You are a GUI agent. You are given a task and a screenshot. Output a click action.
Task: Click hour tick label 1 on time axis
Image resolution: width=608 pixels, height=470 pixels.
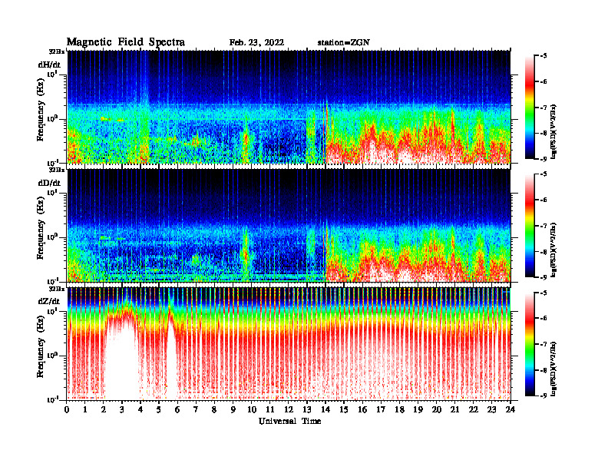pyautogui.click(x=85, y=410)
